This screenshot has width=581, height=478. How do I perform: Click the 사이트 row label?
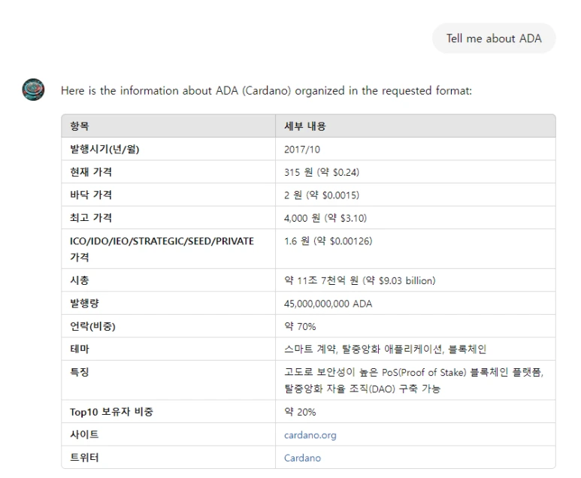84,434
